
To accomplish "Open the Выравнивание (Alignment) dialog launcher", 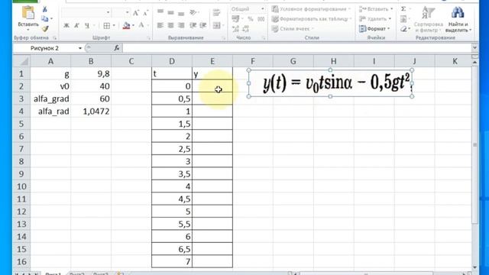I will tap(223, 38).
